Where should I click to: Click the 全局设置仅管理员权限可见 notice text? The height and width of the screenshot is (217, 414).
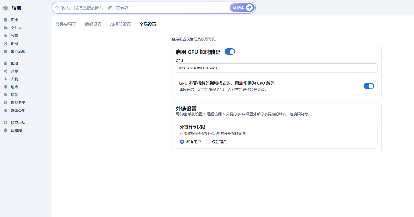click(194, 39)
